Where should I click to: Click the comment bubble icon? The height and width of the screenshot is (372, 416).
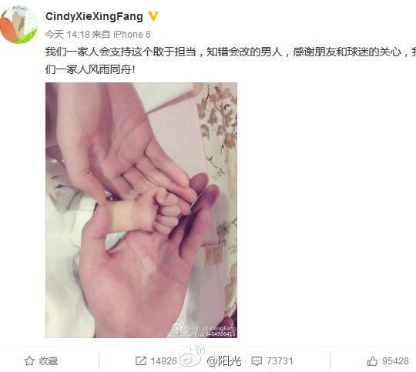257,361
